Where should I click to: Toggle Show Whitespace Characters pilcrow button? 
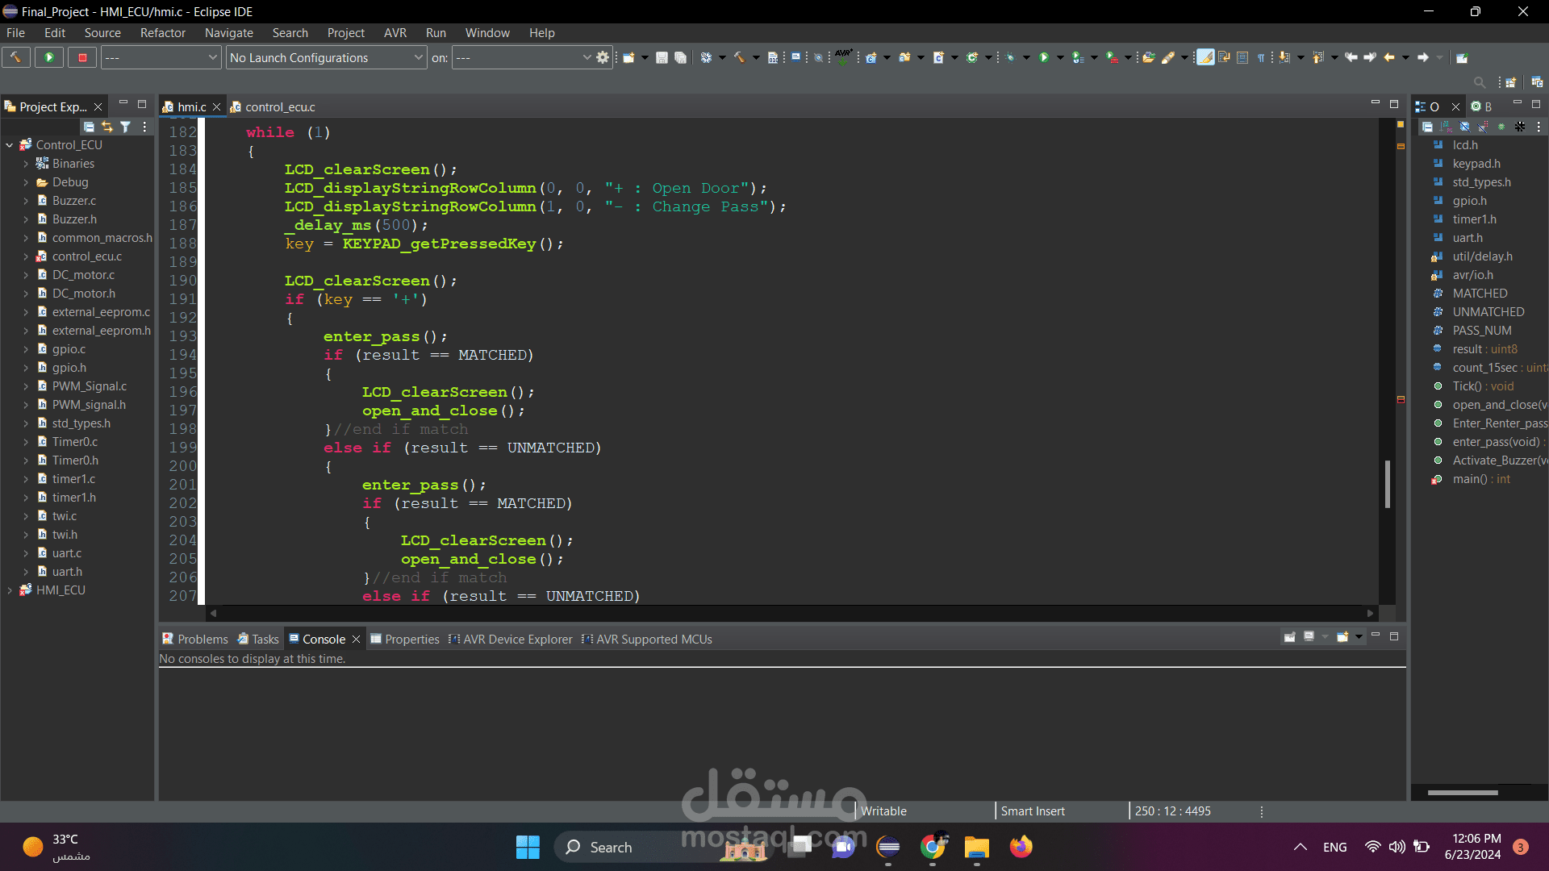(1261, 57)
